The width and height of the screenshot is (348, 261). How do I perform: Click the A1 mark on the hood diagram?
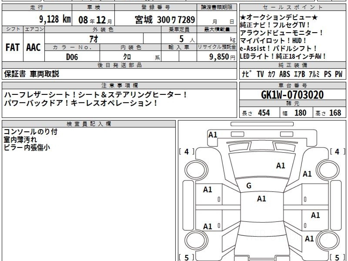[x=280, y=166]
